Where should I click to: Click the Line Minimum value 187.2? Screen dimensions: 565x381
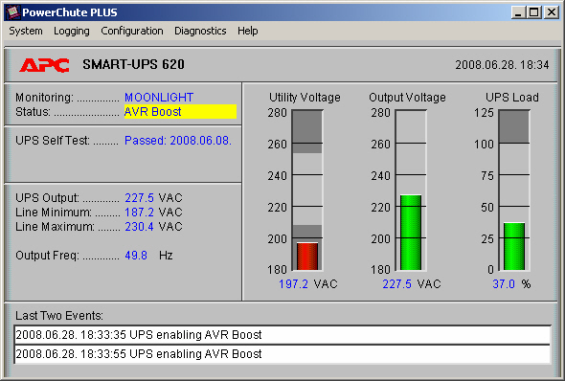(x=139, y=213)
